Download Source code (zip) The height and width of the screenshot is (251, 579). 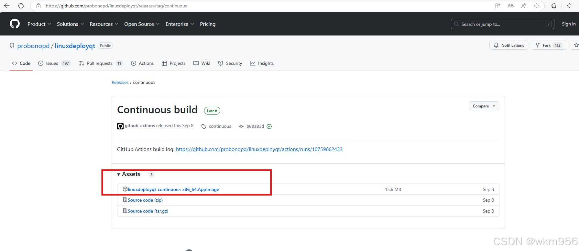(x=145, y=200)
